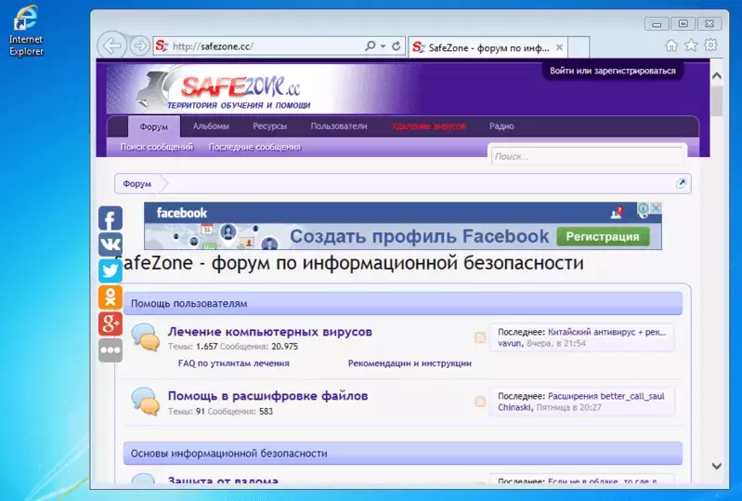
Task: Click the Поиск... search field
Action: (587, 156)
